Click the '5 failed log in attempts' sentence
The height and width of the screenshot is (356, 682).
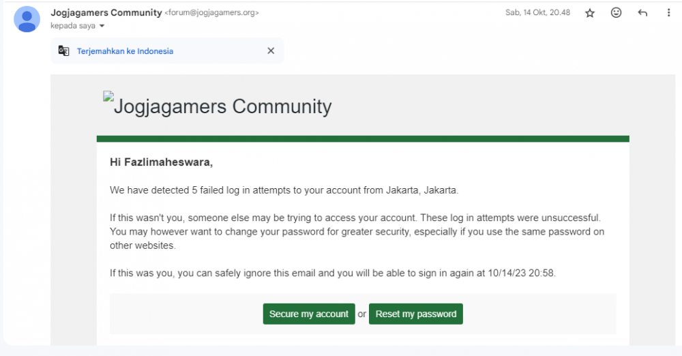284,190
